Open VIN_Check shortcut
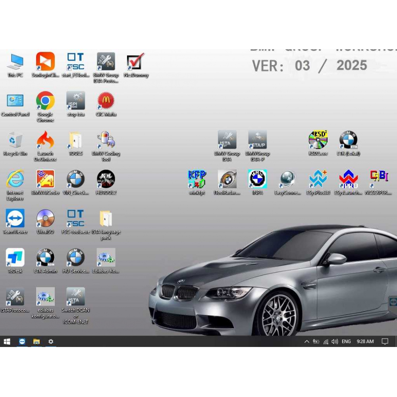 [x=75, y=183]
